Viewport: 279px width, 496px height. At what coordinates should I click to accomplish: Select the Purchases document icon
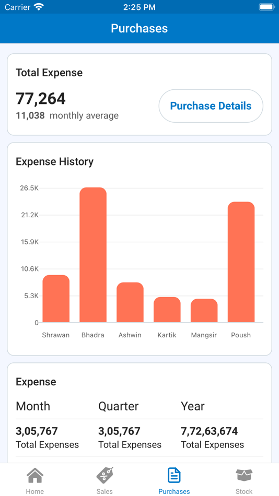[174, 476]
